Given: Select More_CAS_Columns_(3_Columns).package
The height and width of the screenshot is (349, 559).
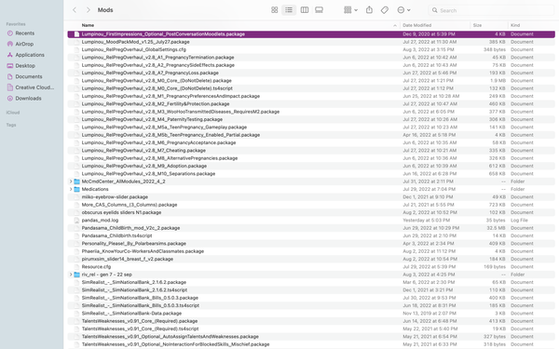Looking at the screenshot, I should (x=311, y=205).
